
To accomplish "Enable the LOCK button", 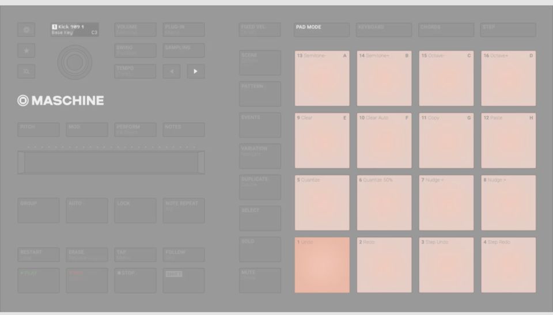I will (135, 210).
